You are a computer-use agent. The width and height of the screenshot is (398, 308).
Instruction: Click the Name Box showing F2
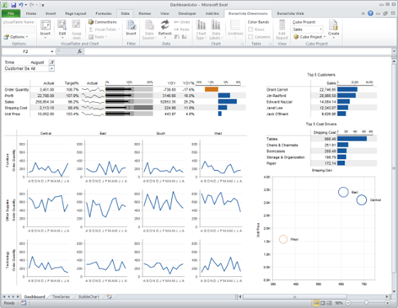[x=25, y=51]
